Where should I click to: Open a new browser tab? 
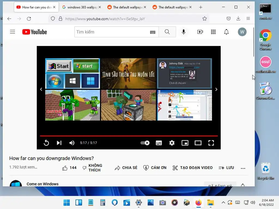[201, 7]
